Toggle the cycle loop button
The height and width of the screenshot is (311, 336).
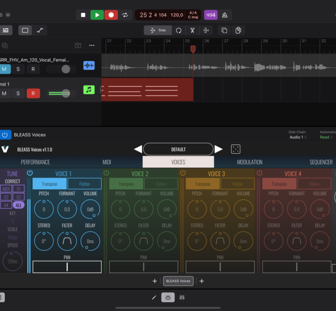[x=125, y=15]
